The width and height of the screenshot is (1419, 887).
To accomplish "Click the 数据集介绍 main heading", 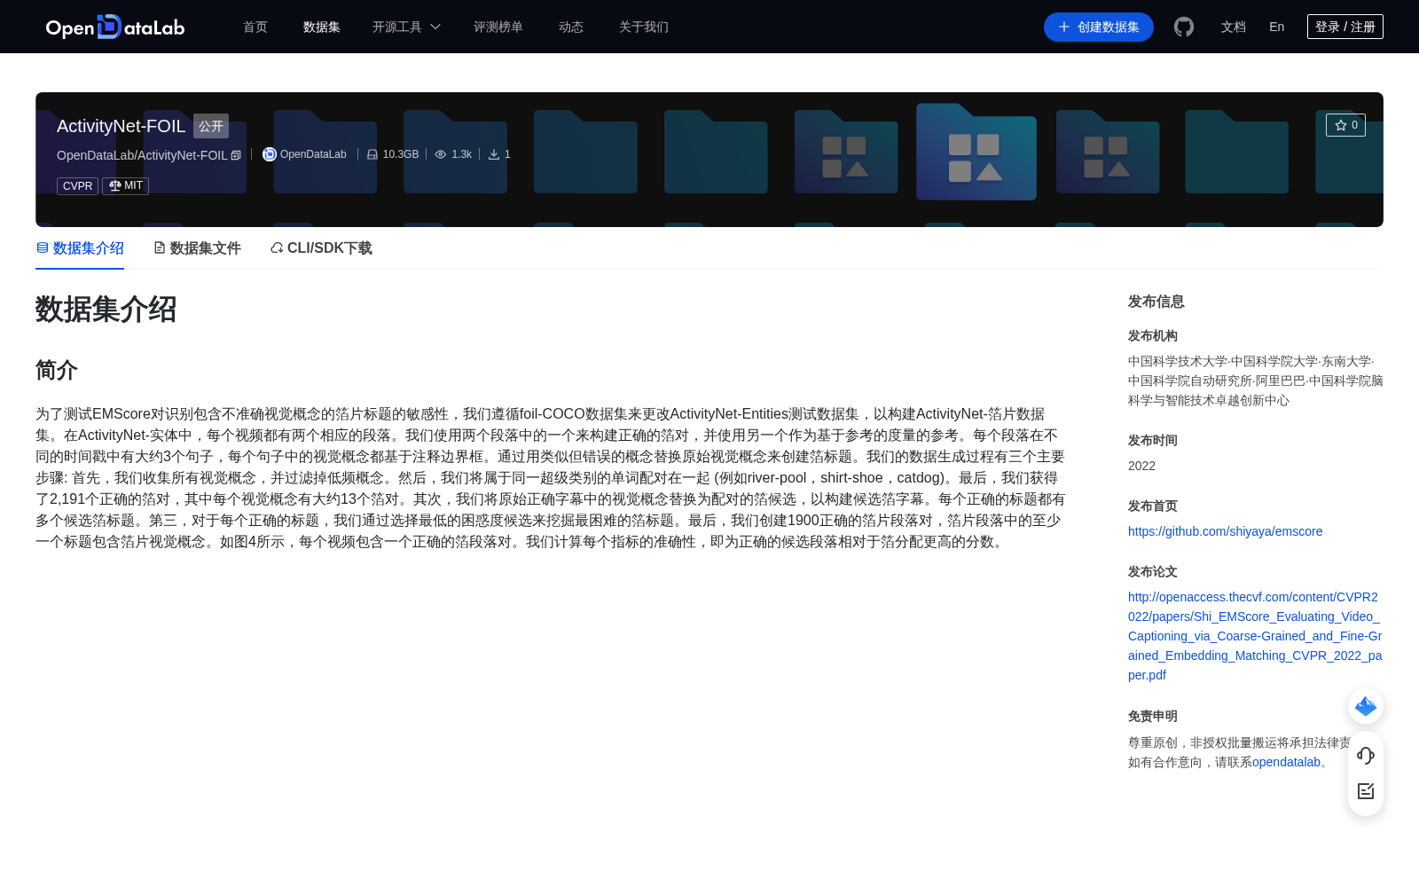I will coord(106,310).
